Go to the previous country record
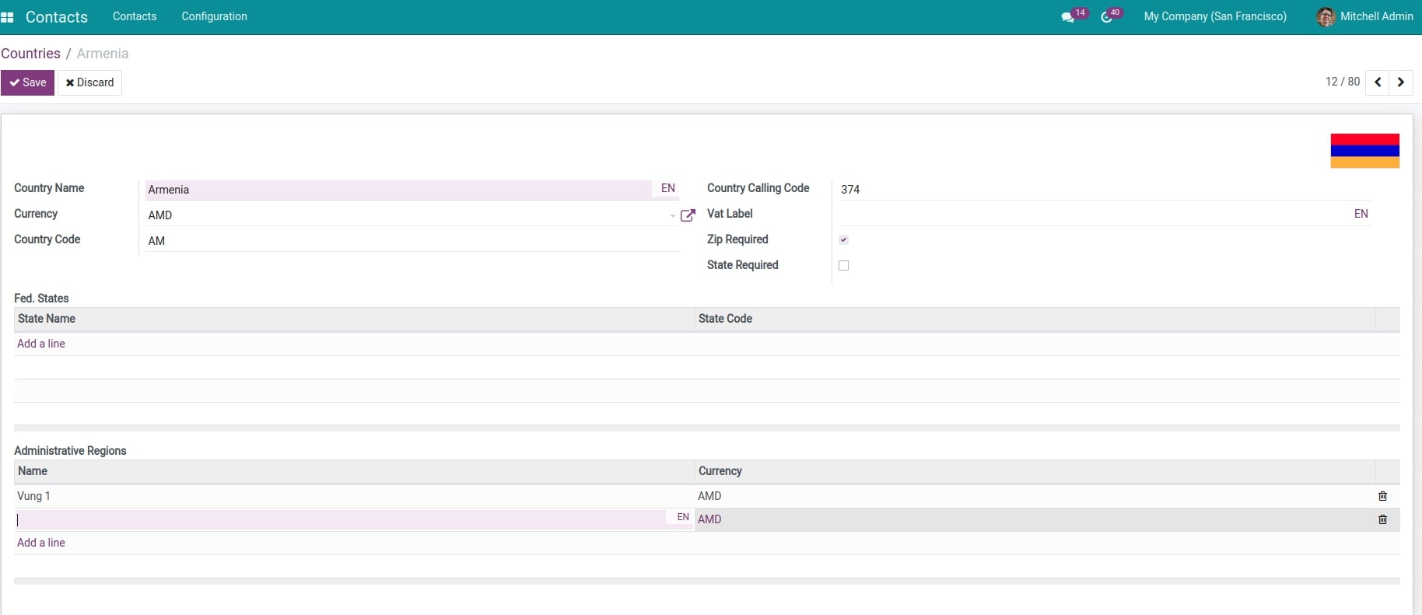The height and width of the screenshot is (615, 1422). 1378,82
